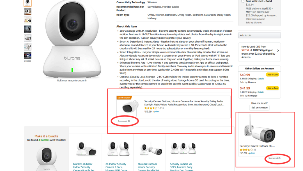Add the $41.99 Ramgogo offer to cart

point(272,88)
